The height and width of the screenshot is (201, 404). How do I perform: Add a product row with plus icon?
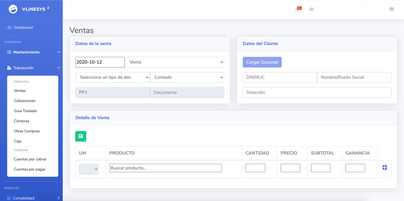click(385, 168)
